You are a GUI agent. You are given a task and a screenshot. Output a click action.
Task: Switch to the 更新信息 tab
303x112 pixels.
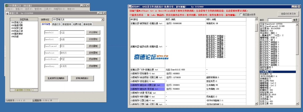point(88,24)
